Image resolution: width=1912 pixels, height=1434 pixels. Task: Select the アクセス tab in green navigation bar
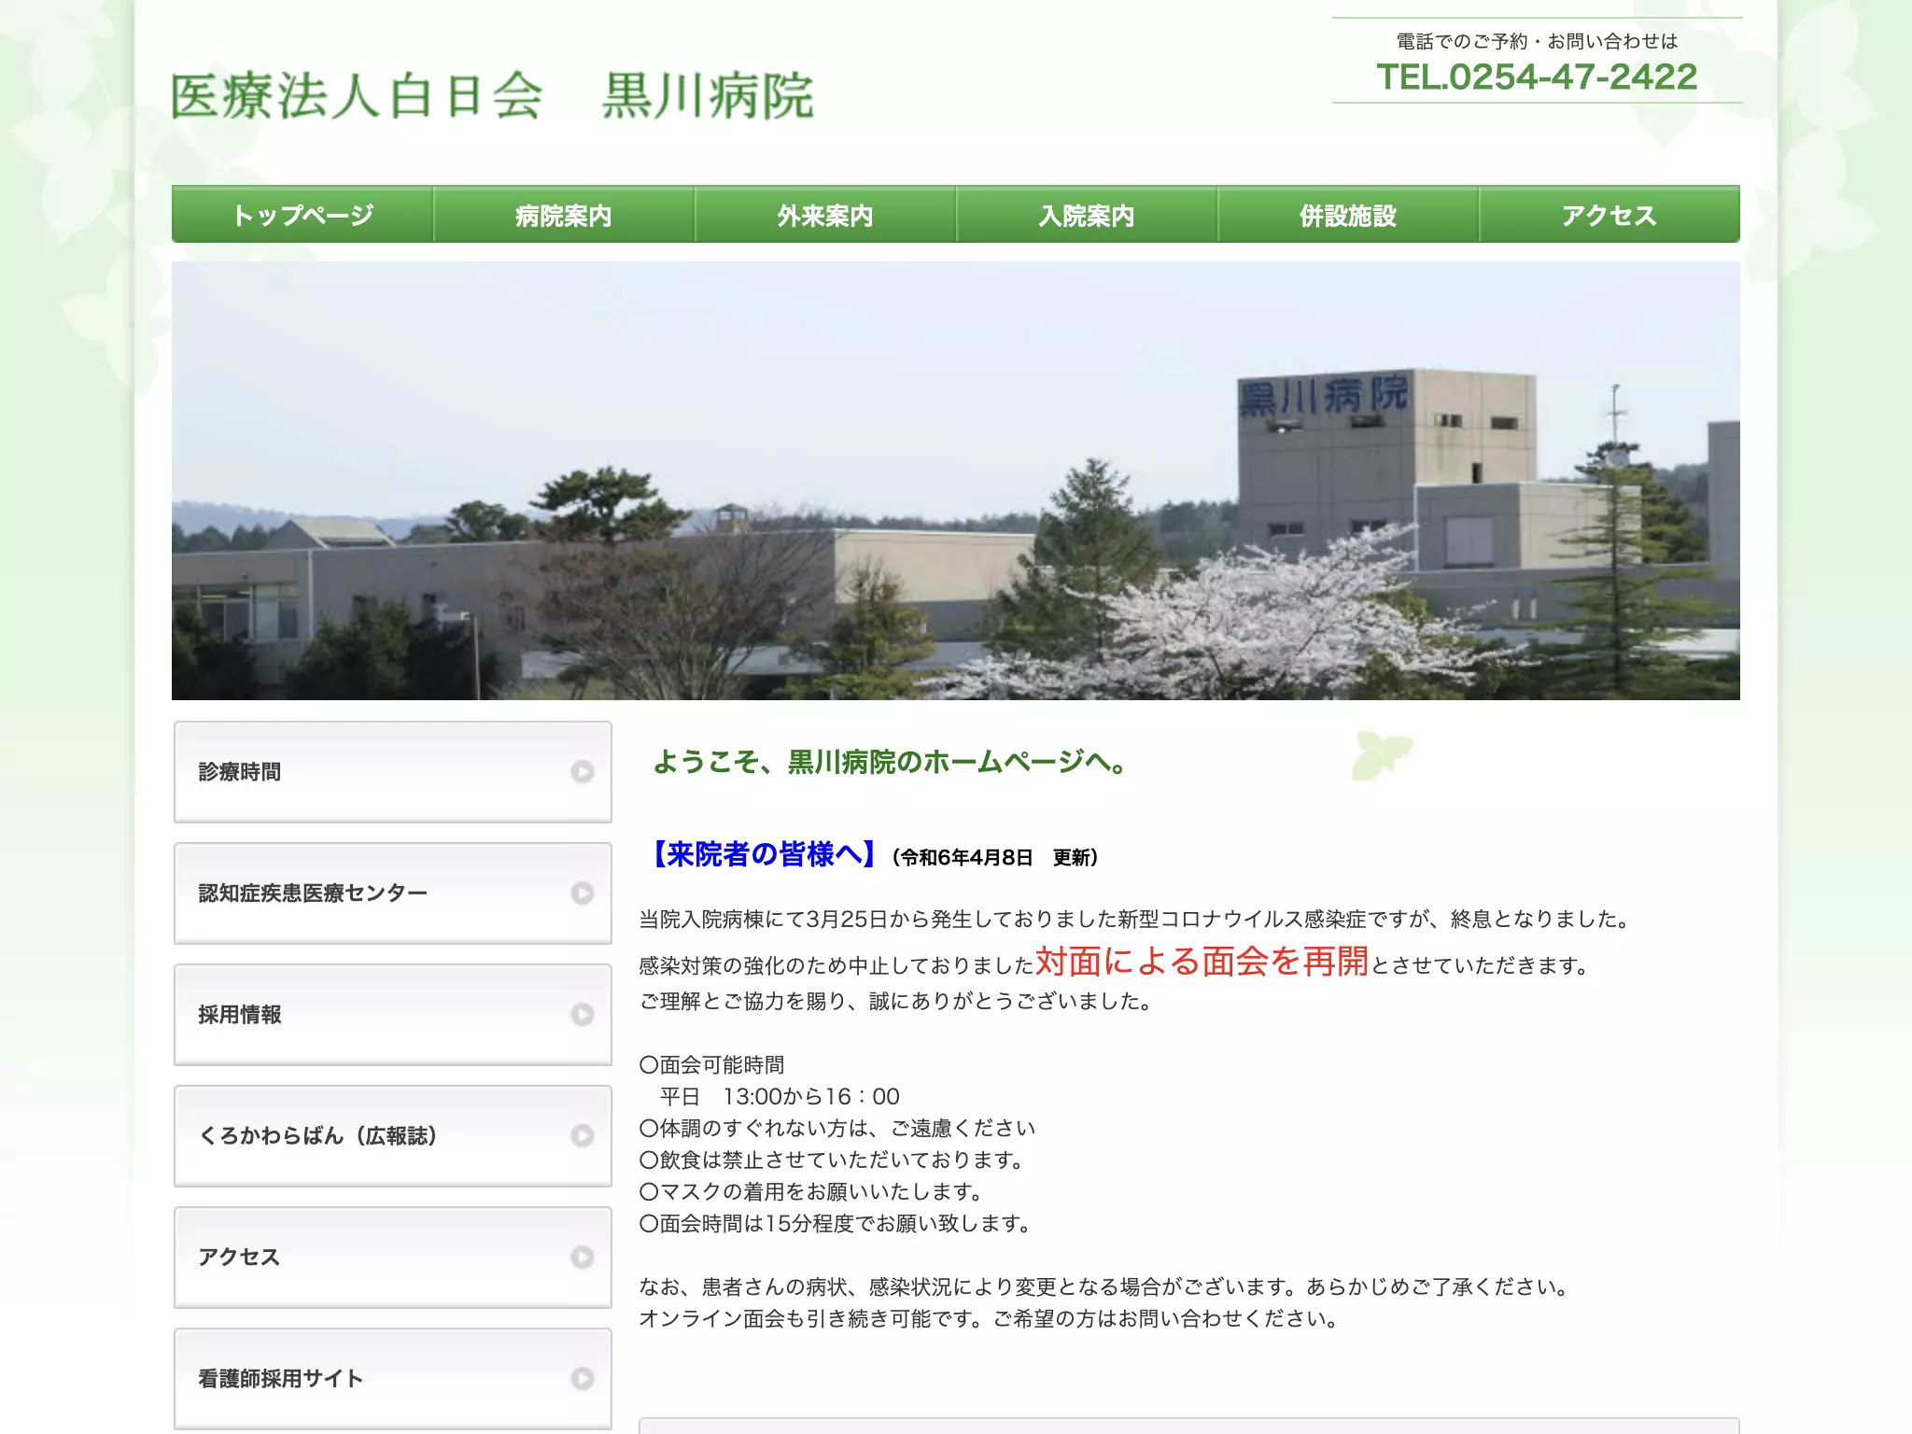[x=1610, y=215]
